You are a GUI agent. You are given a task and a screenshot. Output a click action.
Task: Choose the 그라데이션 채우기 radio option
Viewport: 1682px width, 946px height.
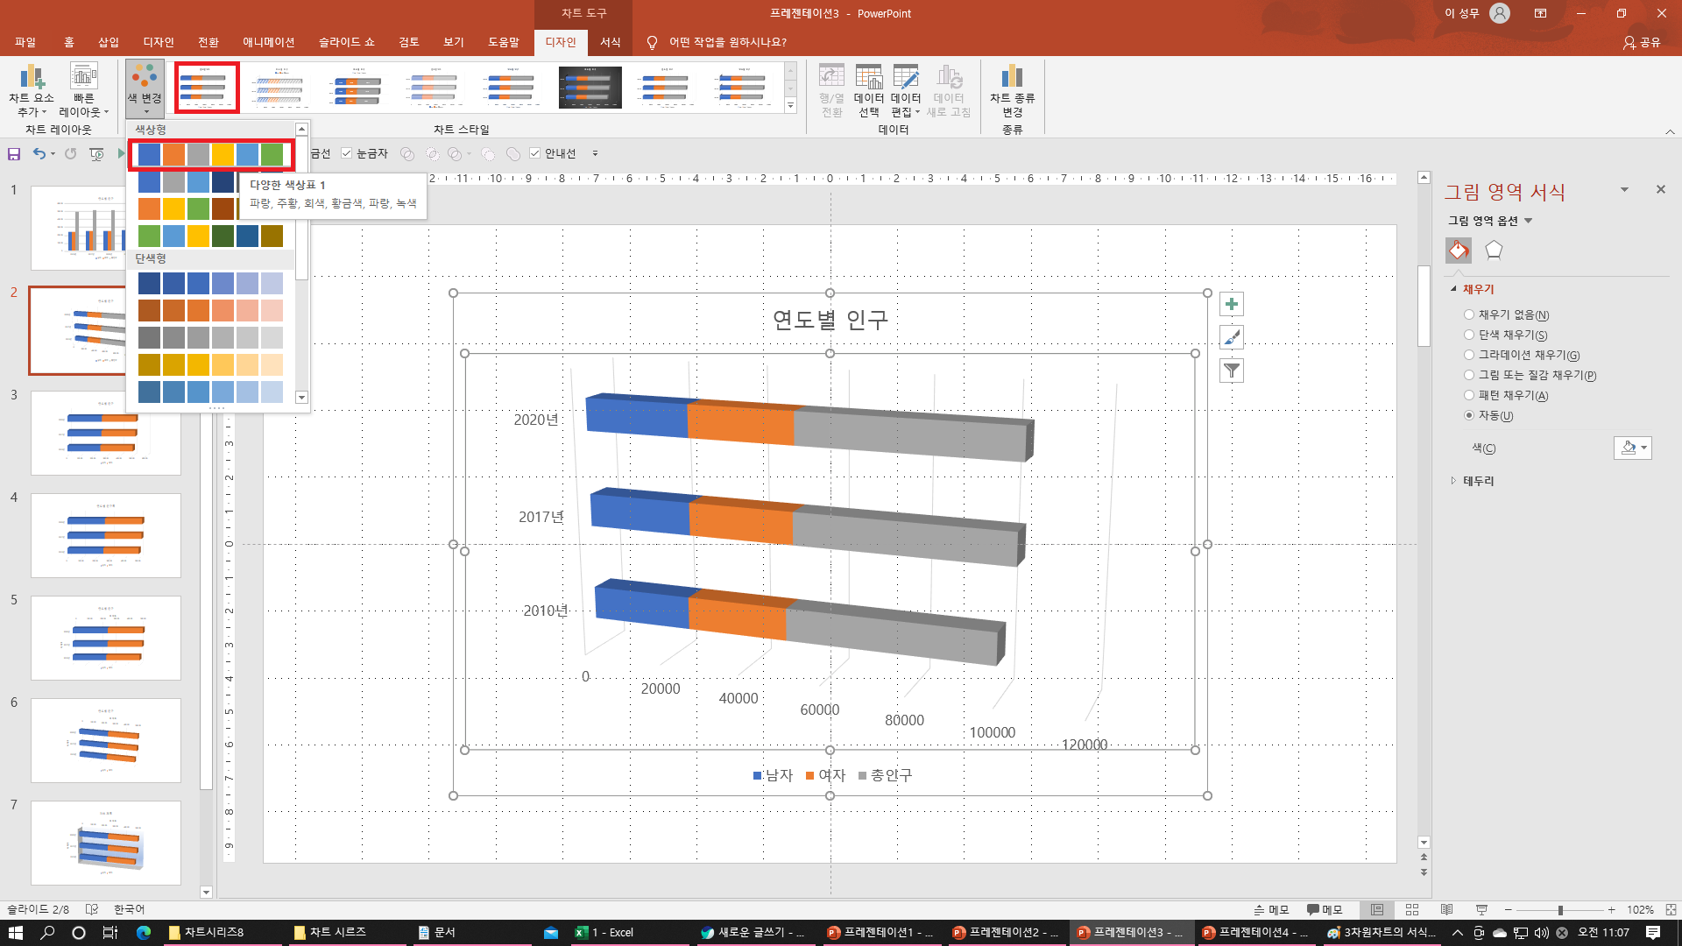[x=1469, y=355]
